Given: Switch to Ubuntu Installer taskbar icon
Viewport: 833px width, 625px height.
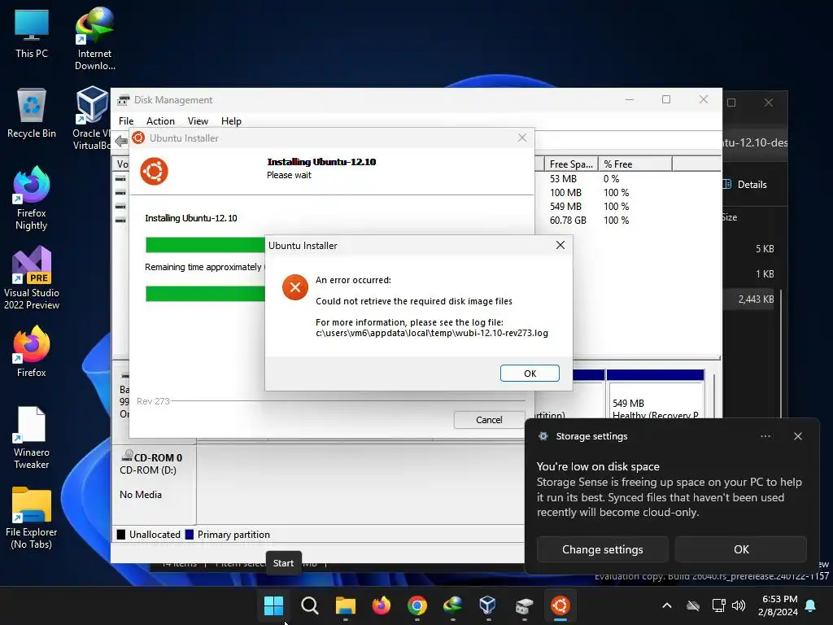Looking at the screenshot, I should [x=560, y=605].
